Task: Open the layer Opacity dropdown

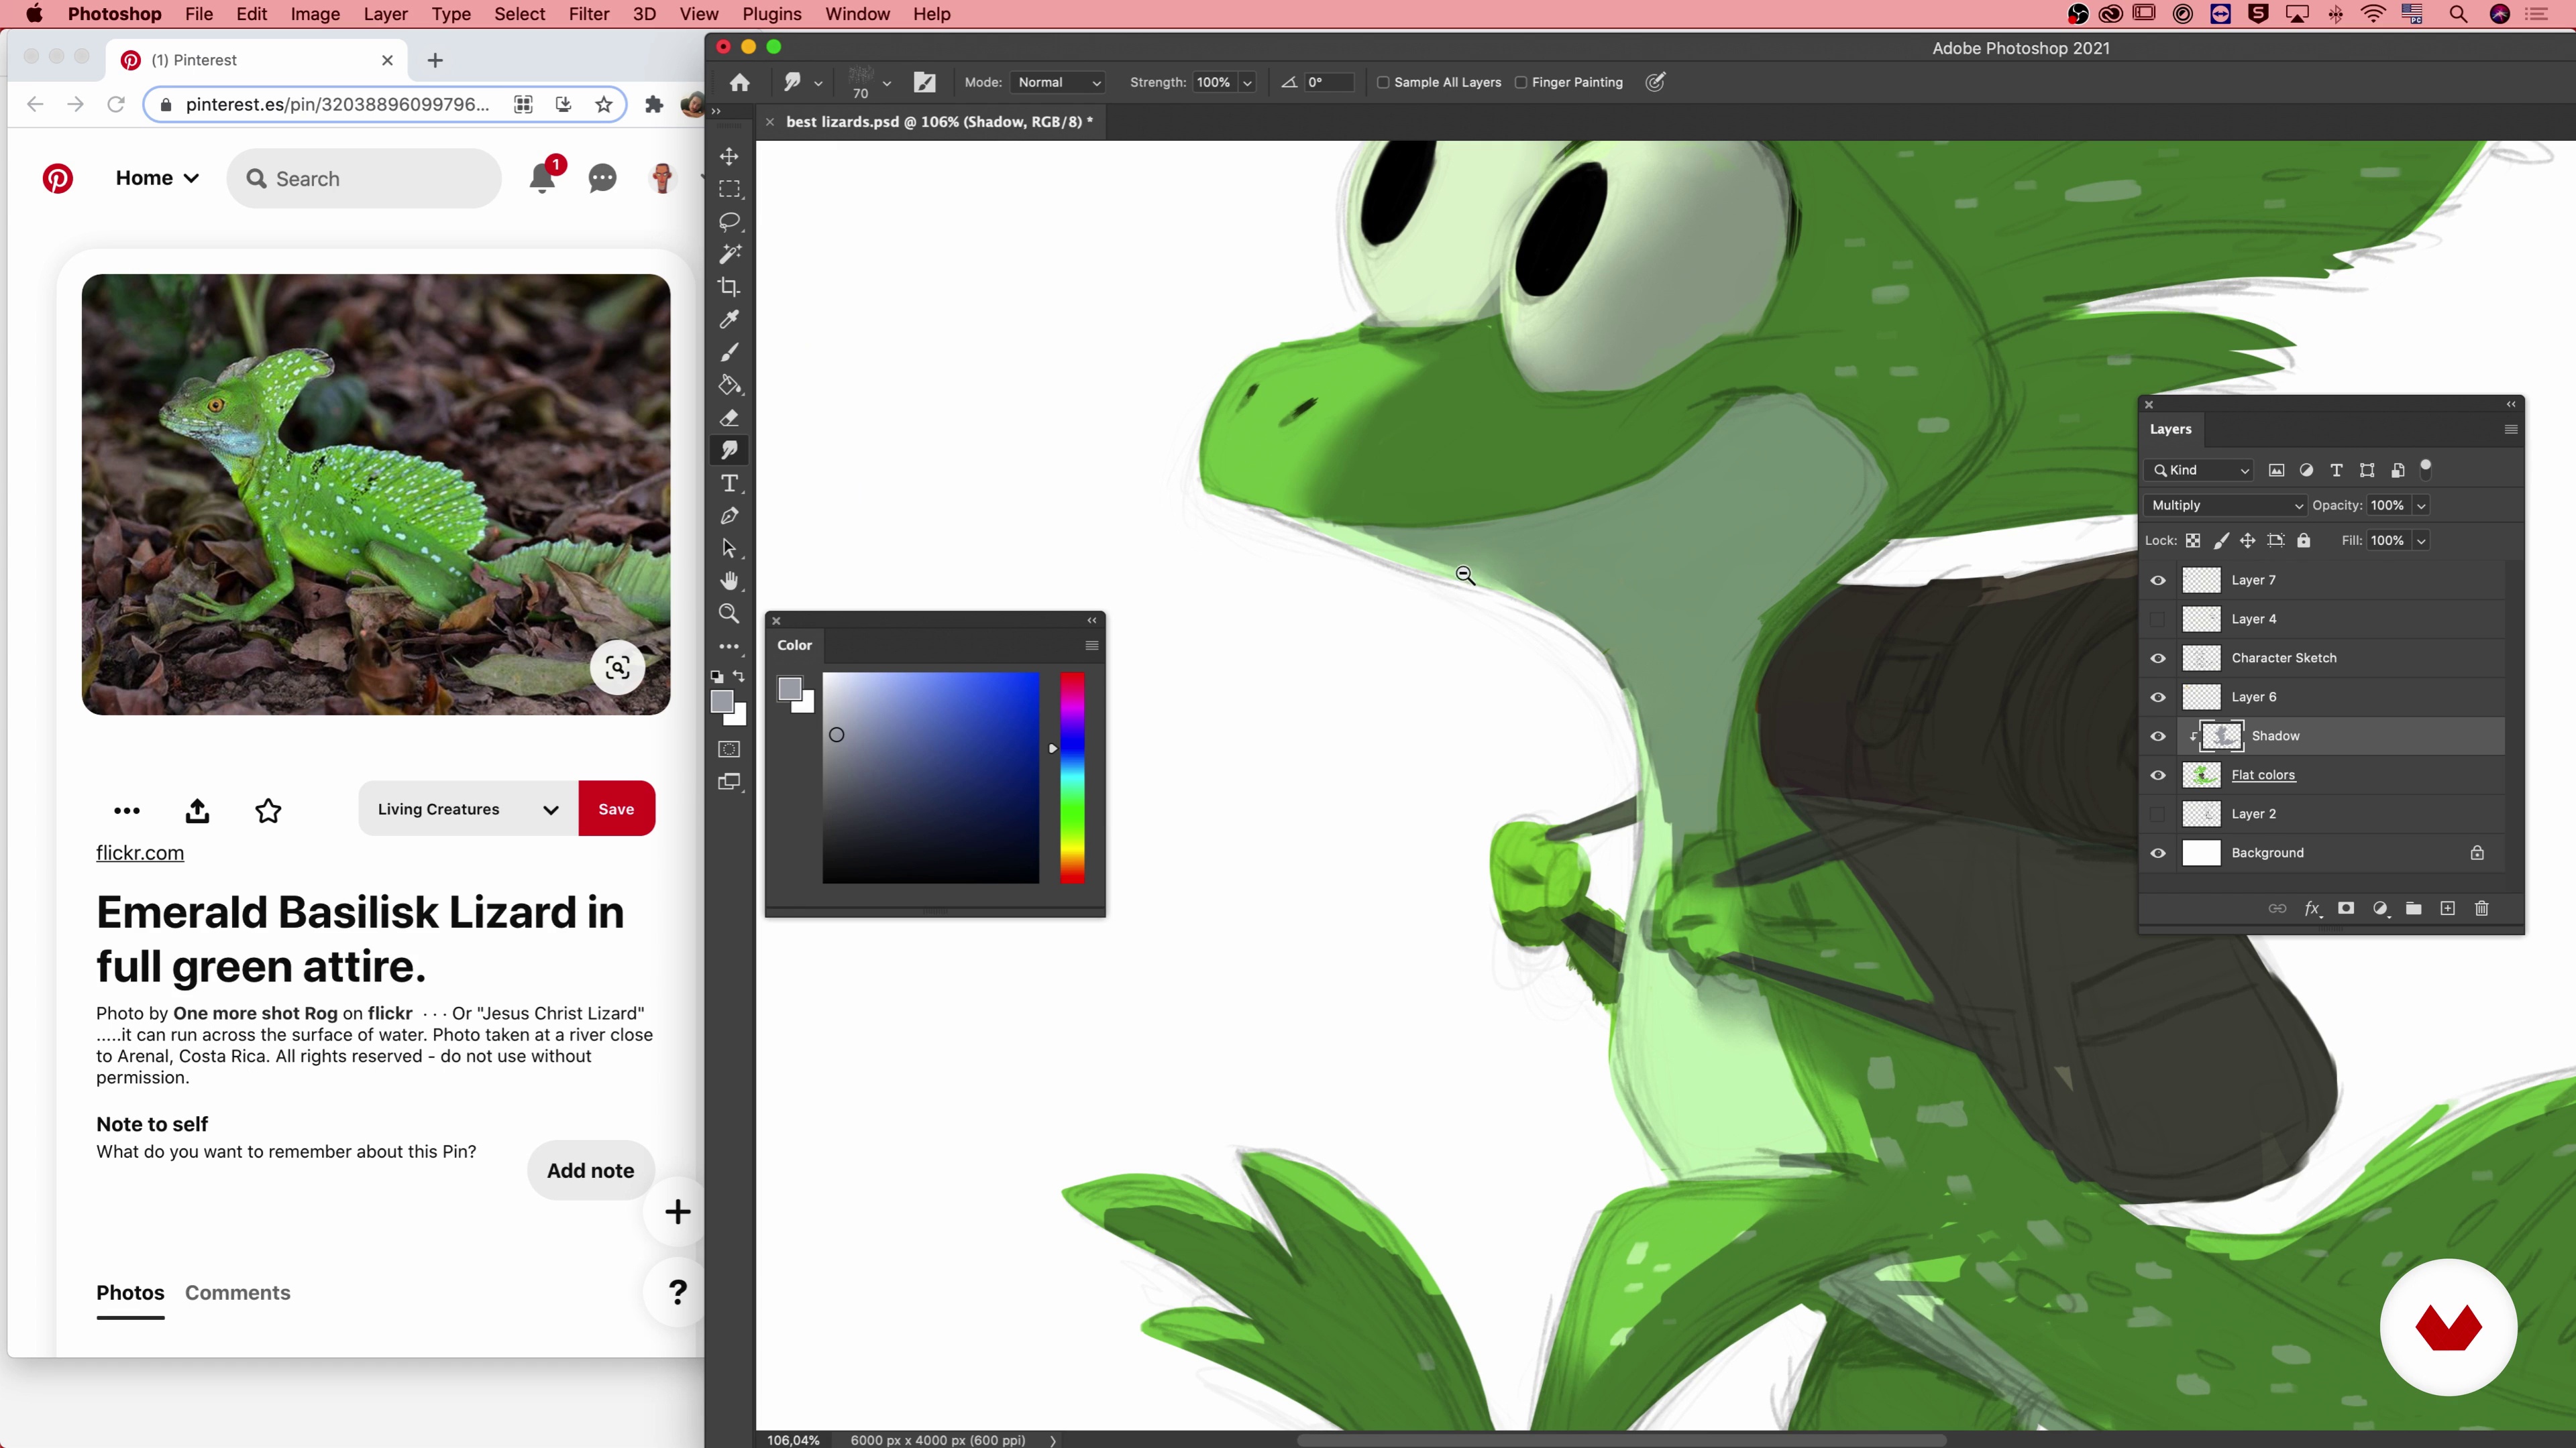Action: tap(2421, 505)
